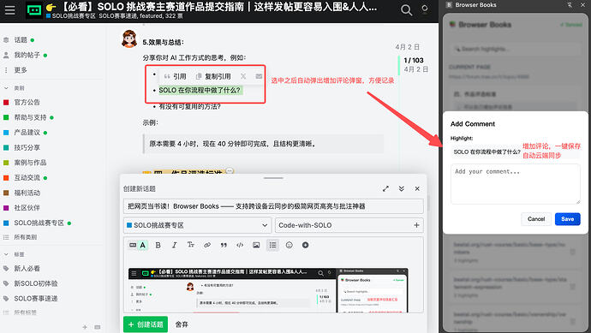Upload an image in composer
This screenshot has width=591, height=333.
[256, 245]
